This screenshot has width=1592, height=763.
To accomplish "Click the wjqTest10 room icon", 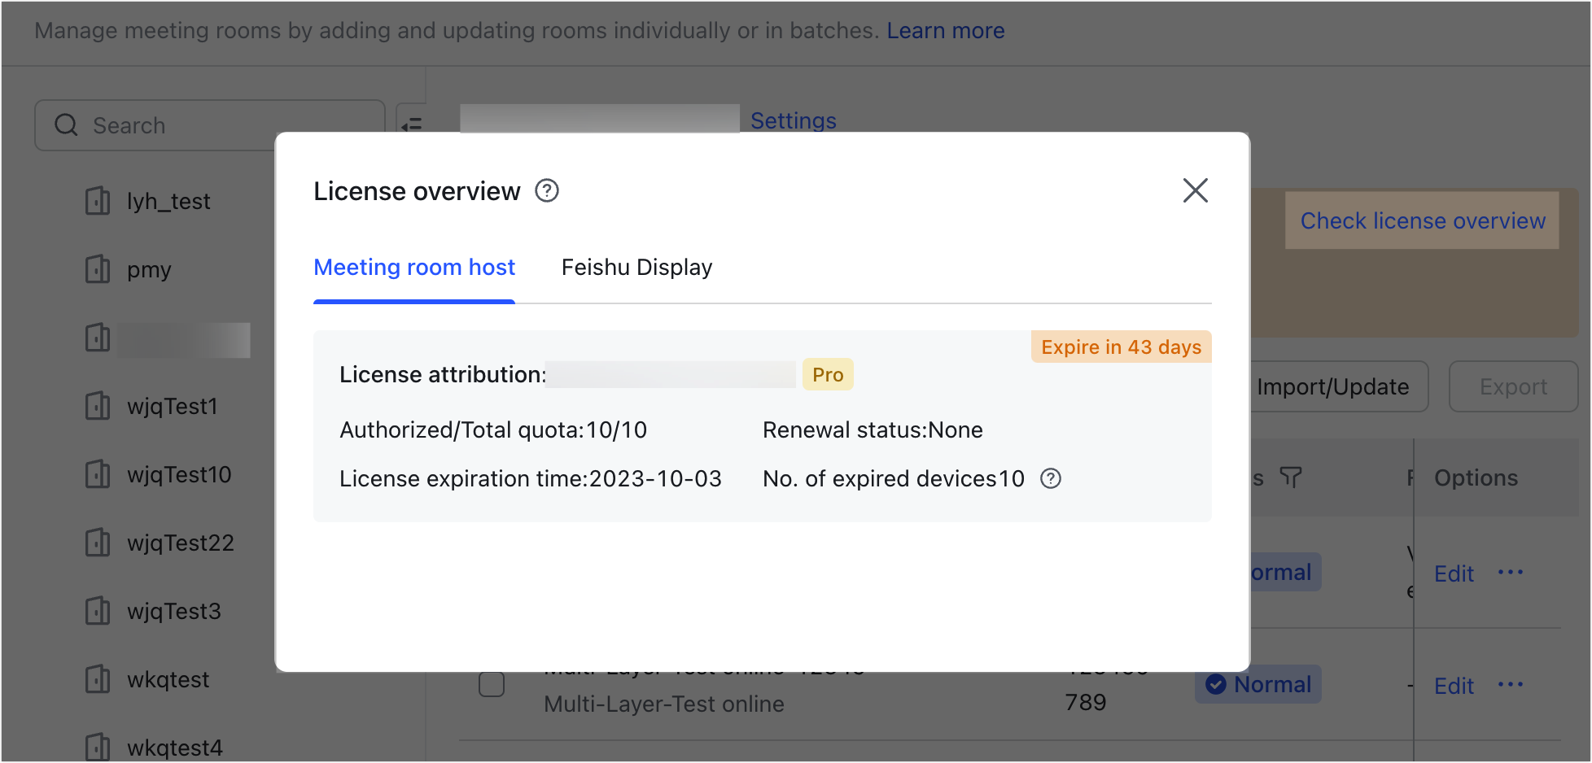I will (97, 474).
